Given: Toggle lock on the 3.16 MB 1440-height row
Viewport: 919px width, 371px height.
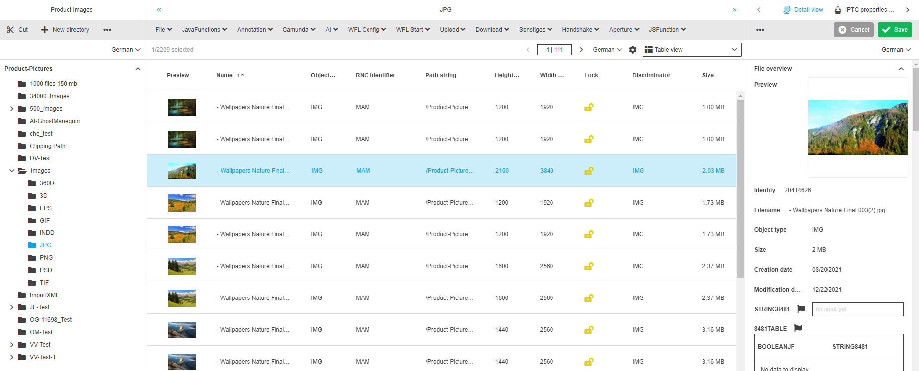Looking at the screenshot, I should coord(589,330).
